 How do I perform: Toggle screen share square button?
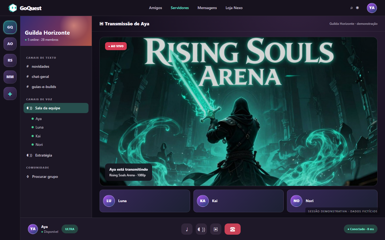pos(216,229)
